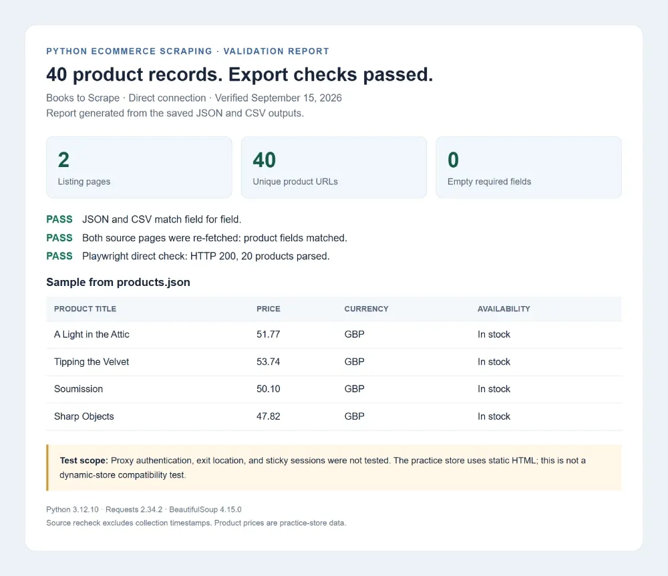This screenshot has width=668, height=576.
Task: Select the Soumission product row
Action: [x=334, y=389]
